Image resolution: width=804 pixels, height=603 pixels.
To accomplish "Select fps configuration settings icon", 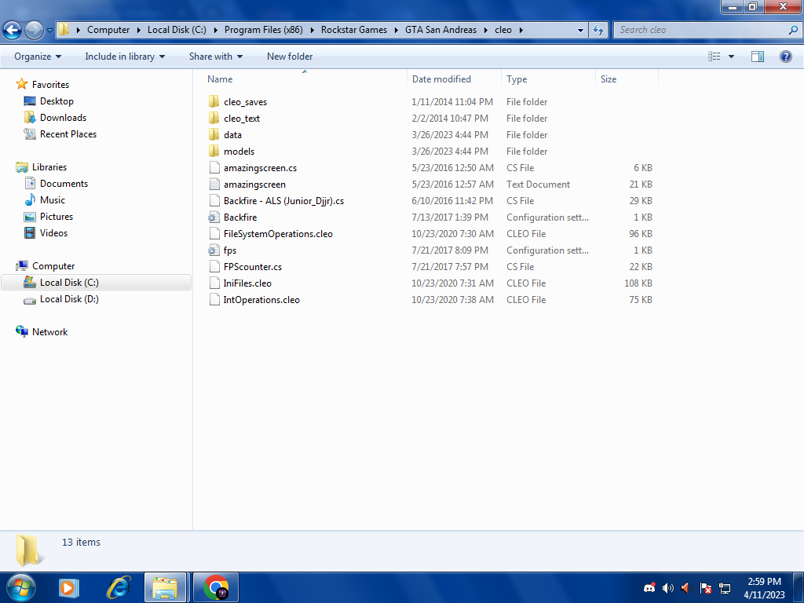I will tap(214, 250).
